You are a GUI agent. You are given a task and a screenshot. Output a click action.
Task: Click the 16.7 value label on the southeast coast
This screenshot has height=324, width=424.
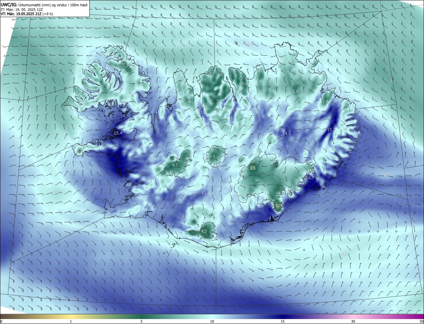(x=310, y=178)
